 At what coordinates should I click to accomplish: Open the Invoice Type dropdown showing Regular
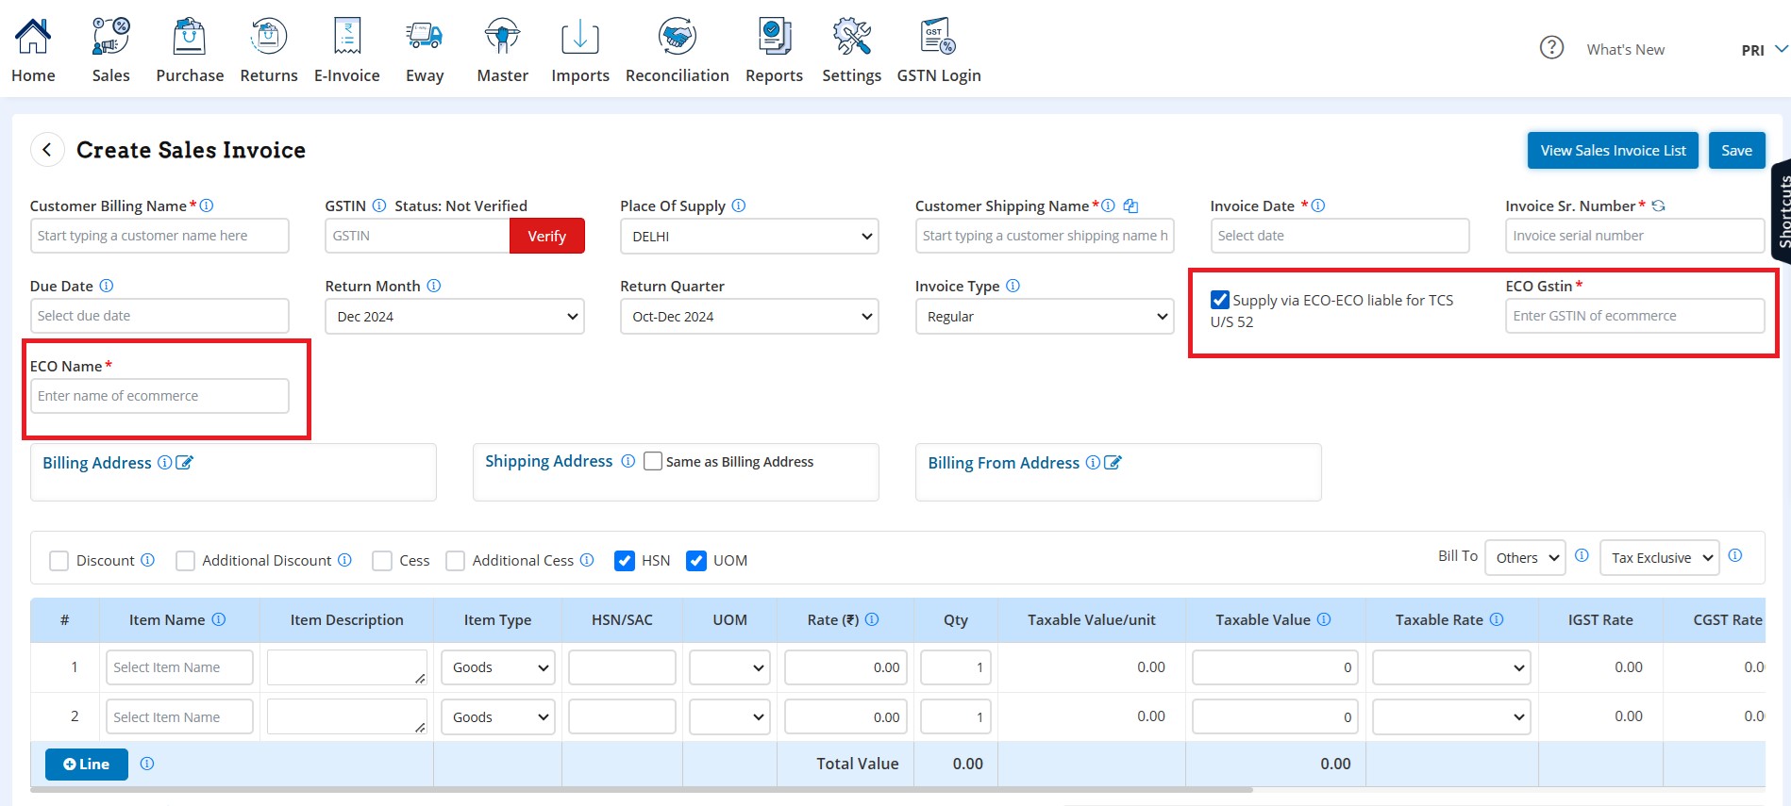pos(1045,316)
